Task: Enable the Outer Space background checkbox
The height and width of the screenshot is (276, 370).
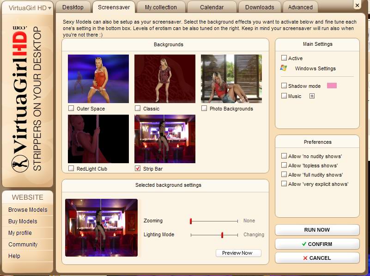Action: pos(71,108)
